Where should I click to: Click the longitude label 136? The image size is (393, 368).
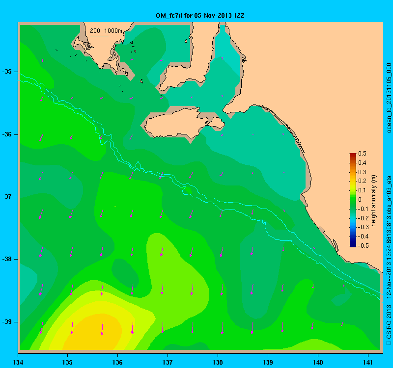[117, 362]
